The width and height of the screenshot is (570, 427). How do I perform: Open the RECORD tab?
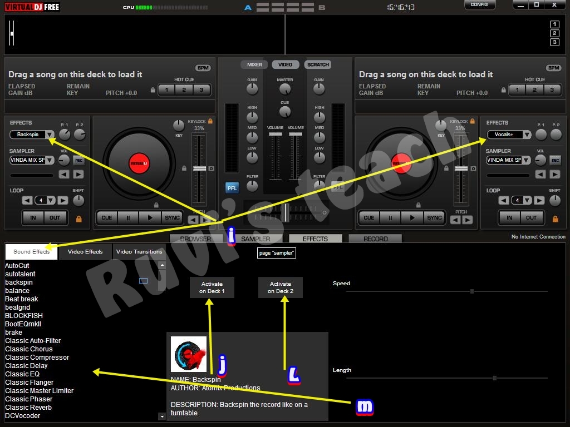tap(375, 238)
